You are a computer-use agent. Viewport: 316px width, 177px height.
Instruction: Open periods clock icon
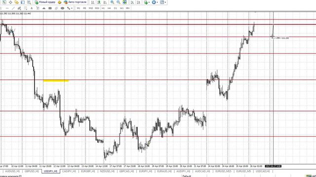click(154, 2)
